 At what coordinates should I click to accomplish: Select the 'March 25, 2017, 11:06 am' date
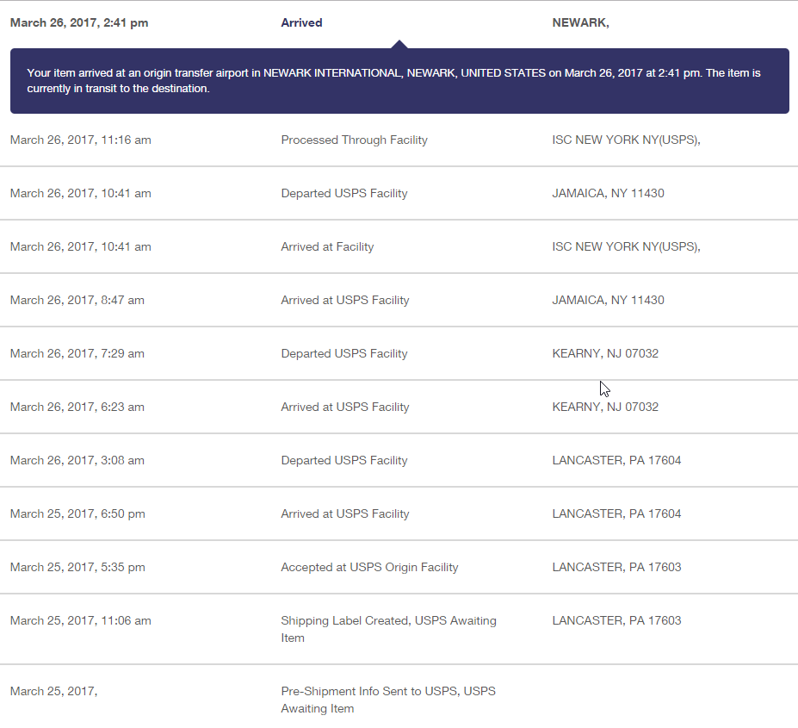80,621
